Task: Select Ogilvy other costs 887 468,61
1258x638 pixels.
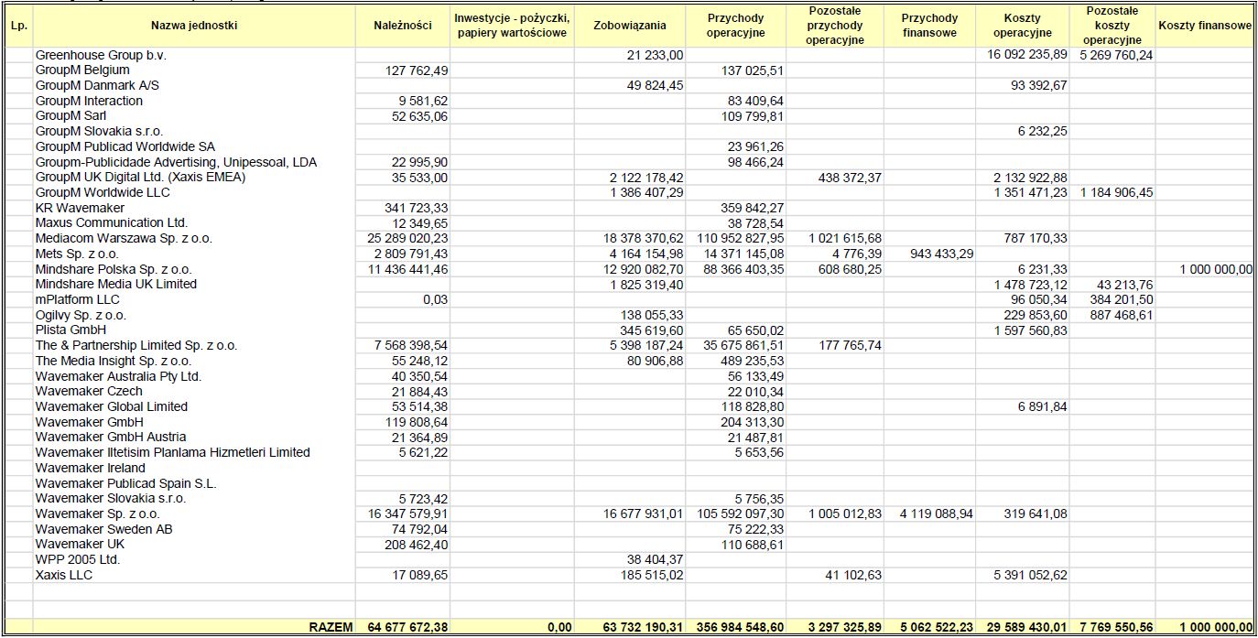Action: [x=1122, y=315]
